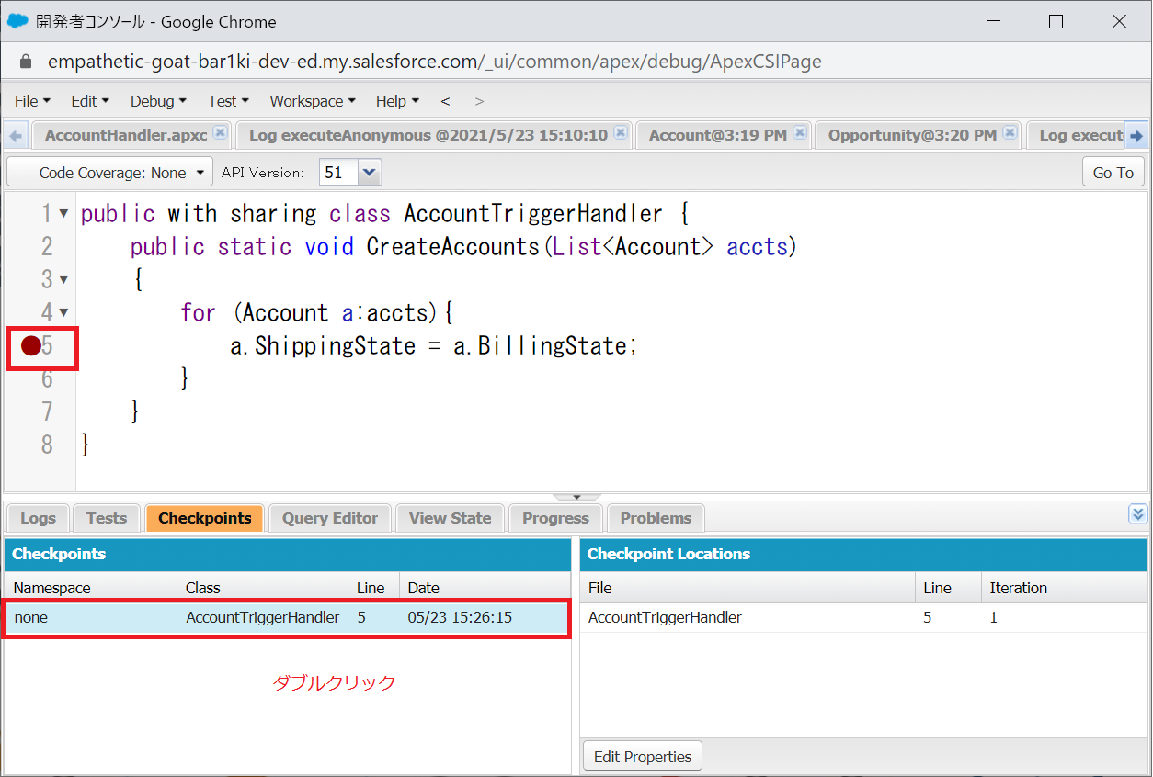Collapse code fold at line 1
1153x777 pixels.
coord(63,213)
